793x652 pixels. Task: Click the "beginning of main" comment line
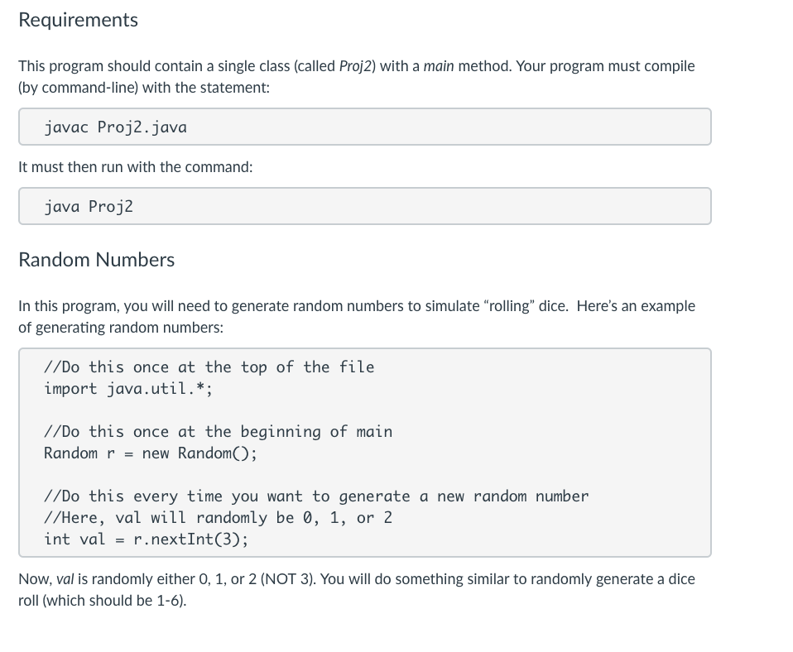218,432
